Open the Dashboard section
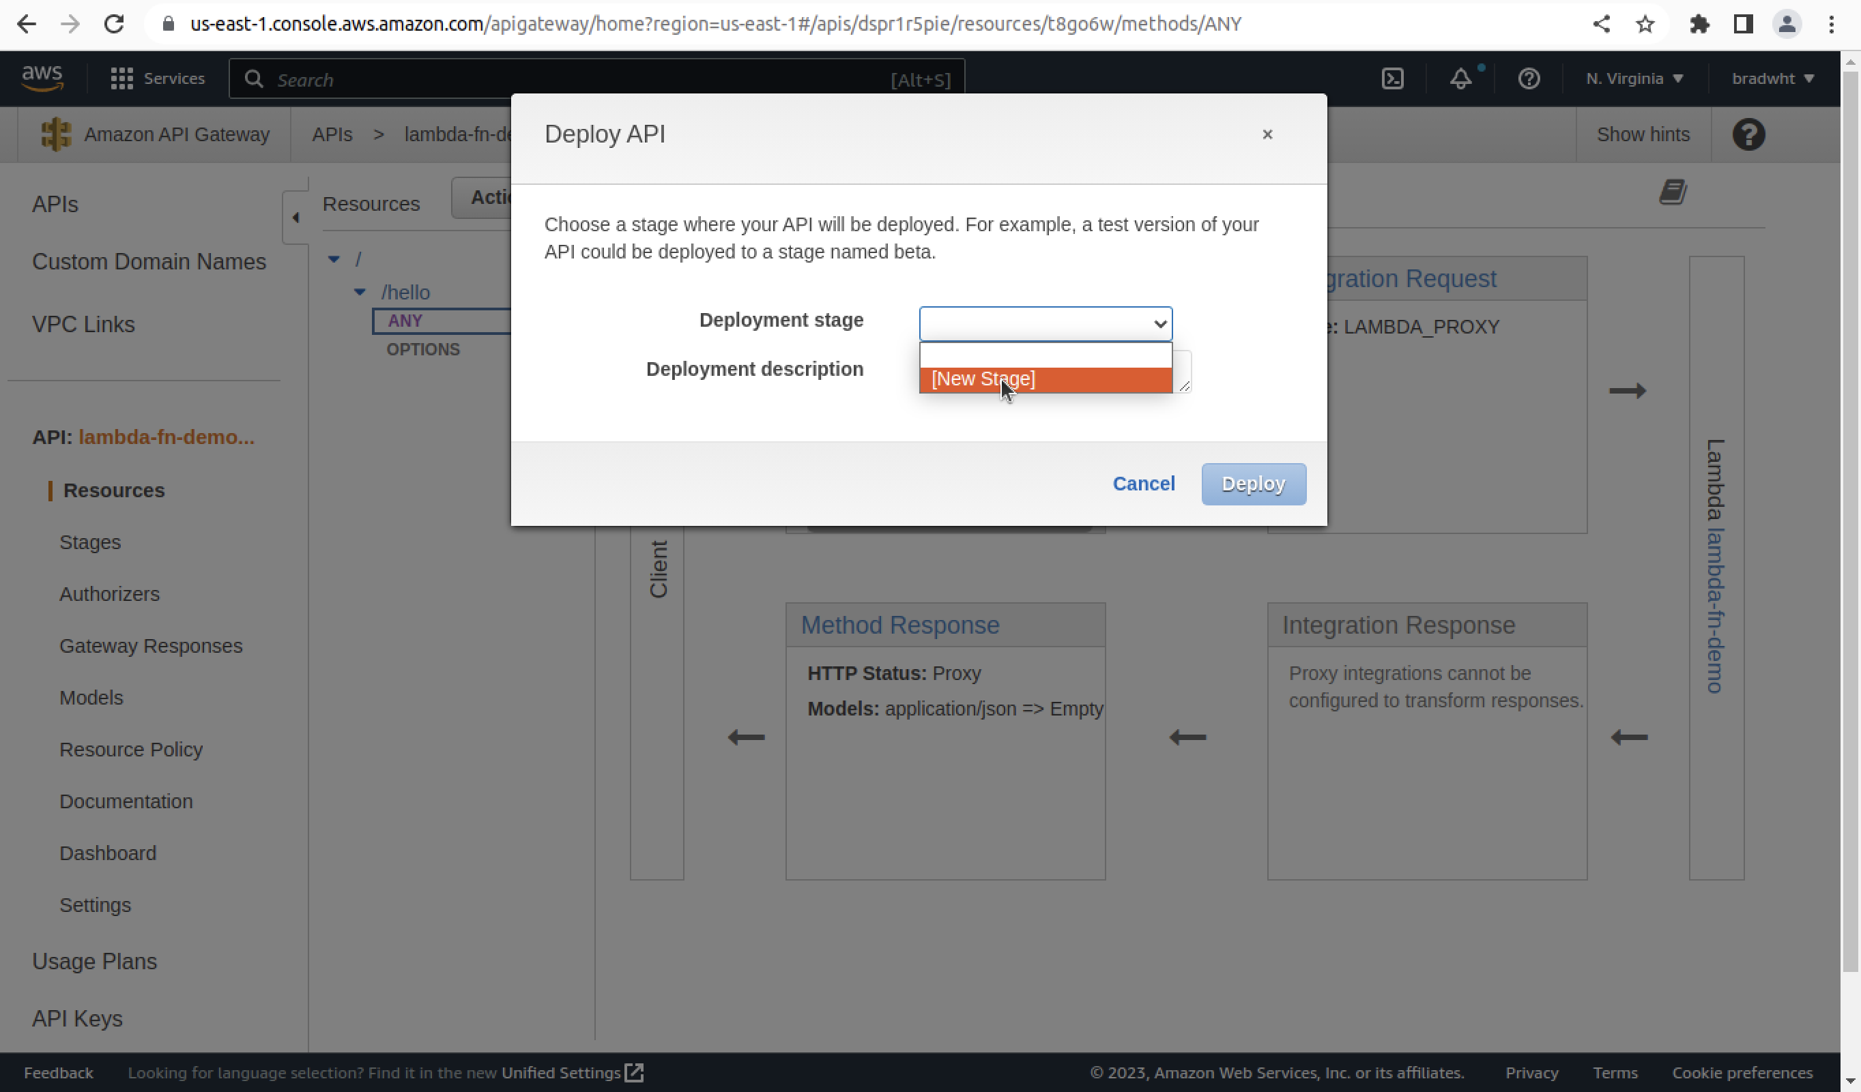 pyautogui.click(x=108, y=853)
